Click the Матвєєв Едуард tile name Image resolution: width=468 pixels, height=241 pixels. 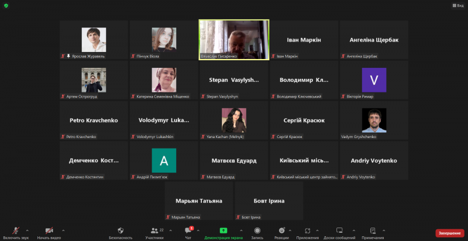pos(234,161)
